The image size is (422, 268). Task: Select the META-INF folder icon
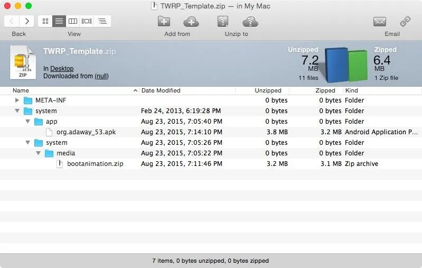(27, 100)
